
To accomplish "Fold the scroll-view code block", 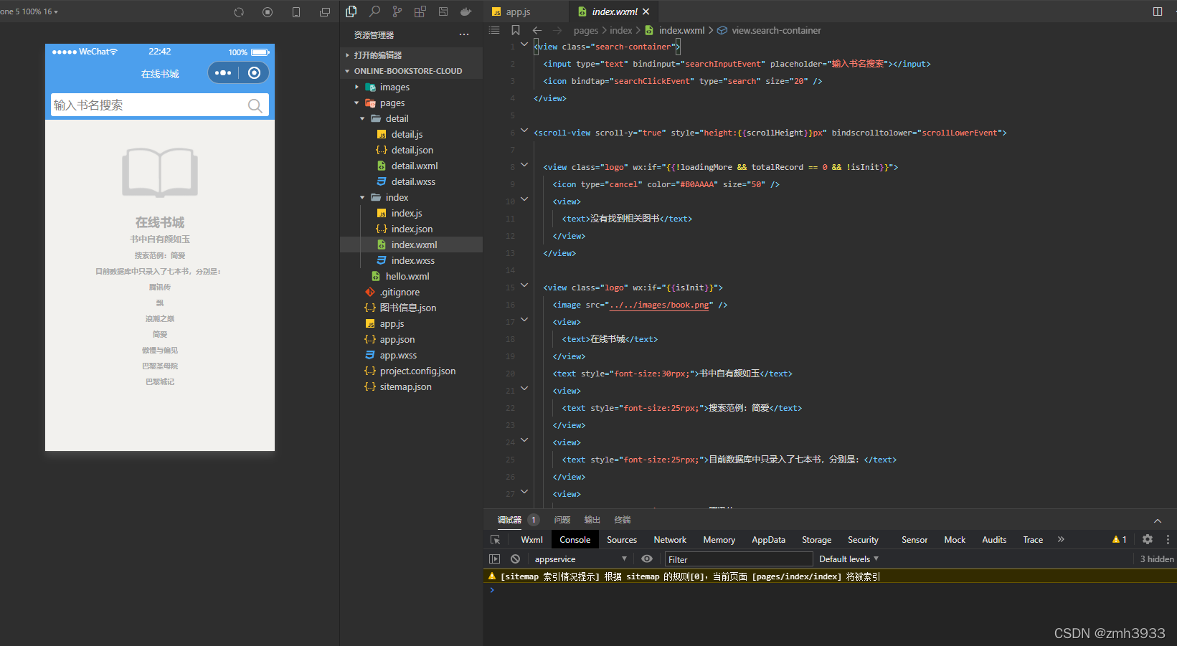I will pos(524,131).
